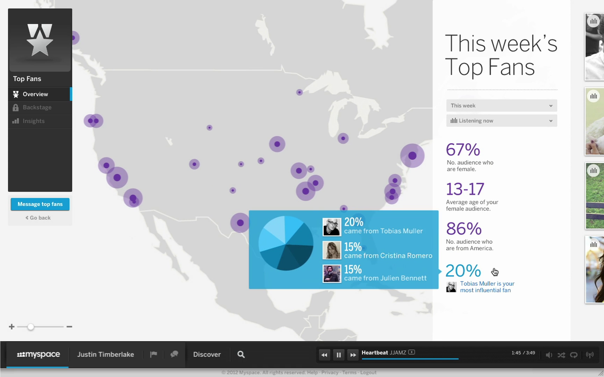Toggle shuffle playback
Image resolution: width=604 pixels, height=377 pixels.
pos(561,355)
